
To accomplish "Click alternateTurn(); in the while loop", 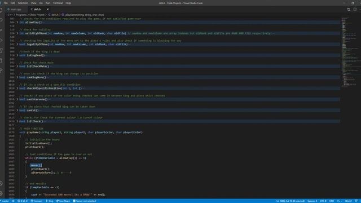I will click(x=43, y=173).
